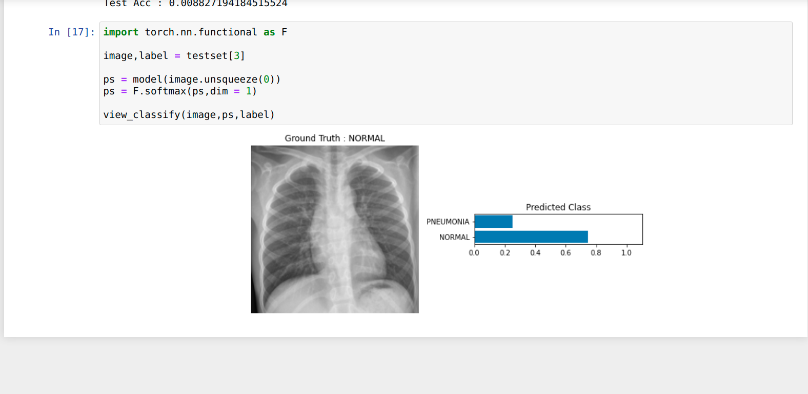This screenshot has height=394, width=808.
Task: Click the model(image.unsqueeze(0)) code line
Action: [192, 80]
